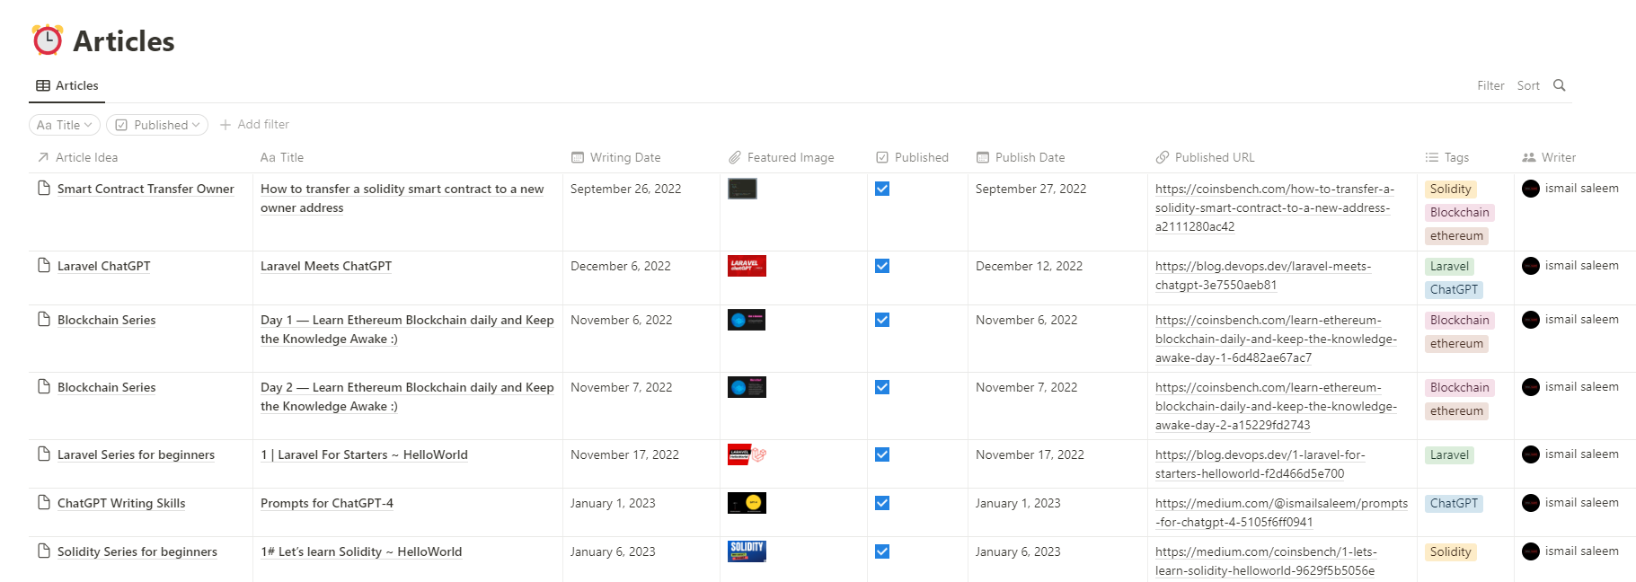Open medium coinsbench lets-learn-solidity URL
Screen dimensions: 1636x582
coord(1266,561)
